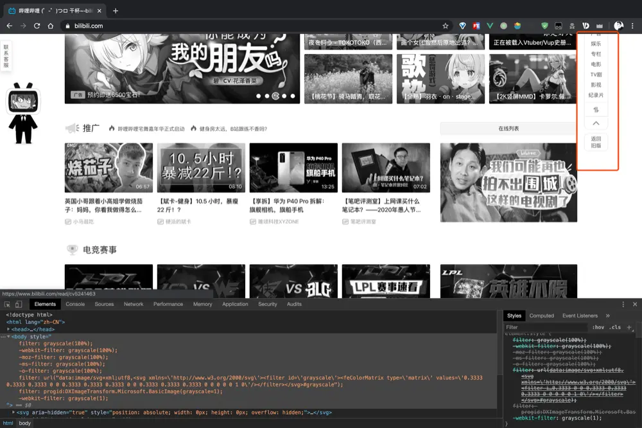The height and width of the screenshot is (428, 642).
Task: Open the Chrome three-dot menu
Action: pos(632,26)
